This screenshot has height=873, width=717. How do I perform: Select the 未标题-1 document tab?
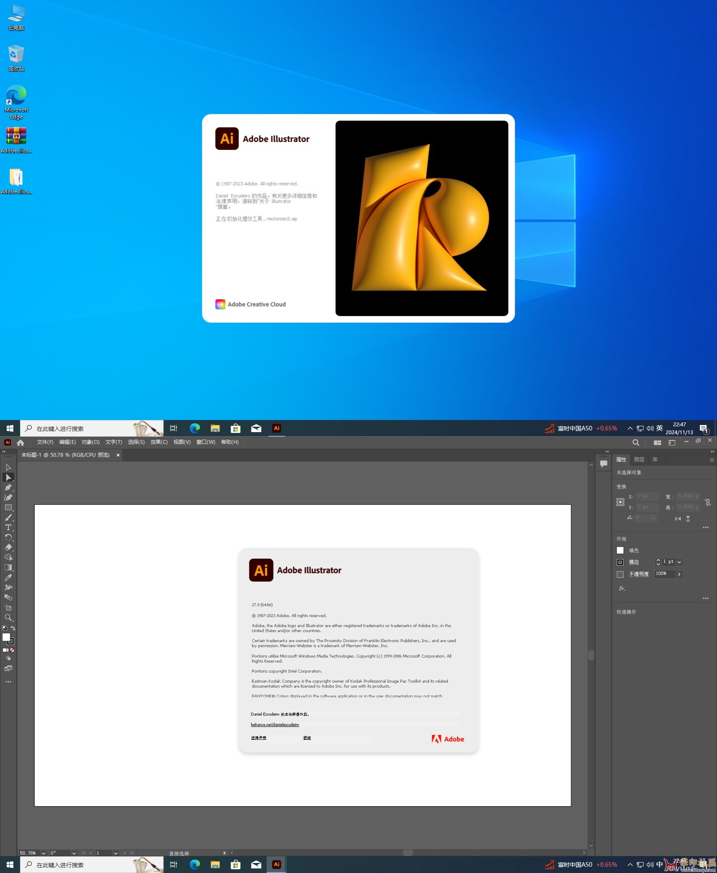[66, 455]
